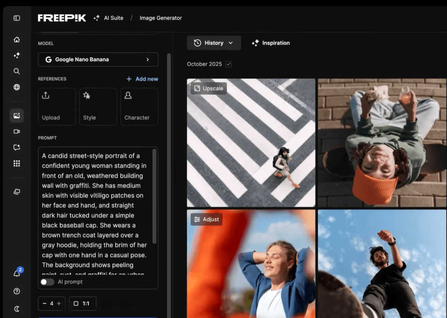
Task: Enable the AI prompt toggle
Action: [x=47, y=281]
